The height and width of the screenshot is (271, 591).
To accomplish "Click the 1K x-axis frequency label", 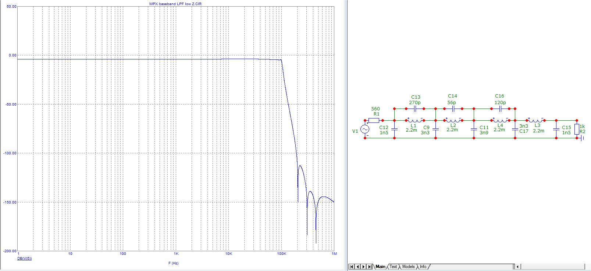I will click(176, 254).
